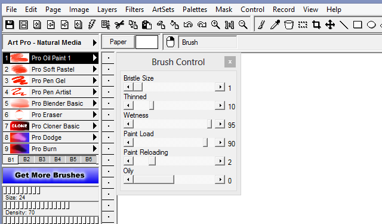Click the Zoom In magnifier icon
The width and height of the screenshot is (382, 224).
215,24
